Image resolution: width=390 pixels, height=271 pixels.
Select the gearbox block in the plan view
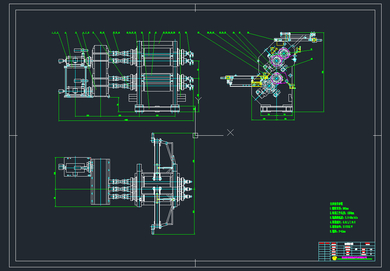click(x=100, y=181)
